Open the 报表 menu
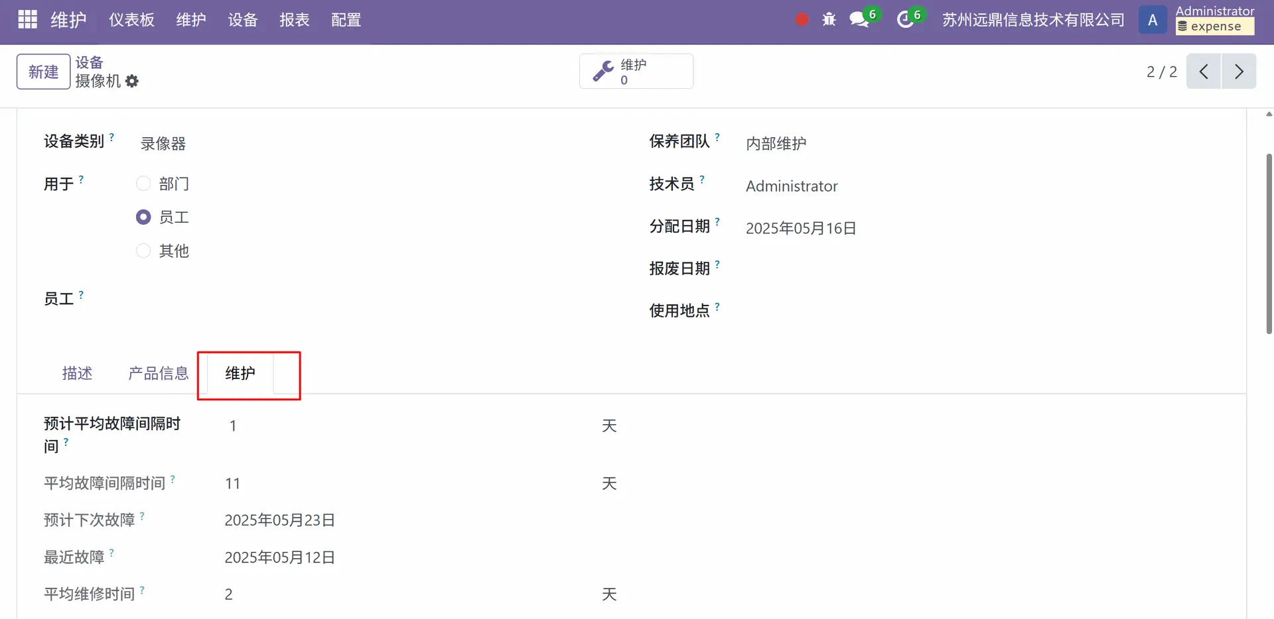This screenshot has height=619, width=1274. coord(295,20)
